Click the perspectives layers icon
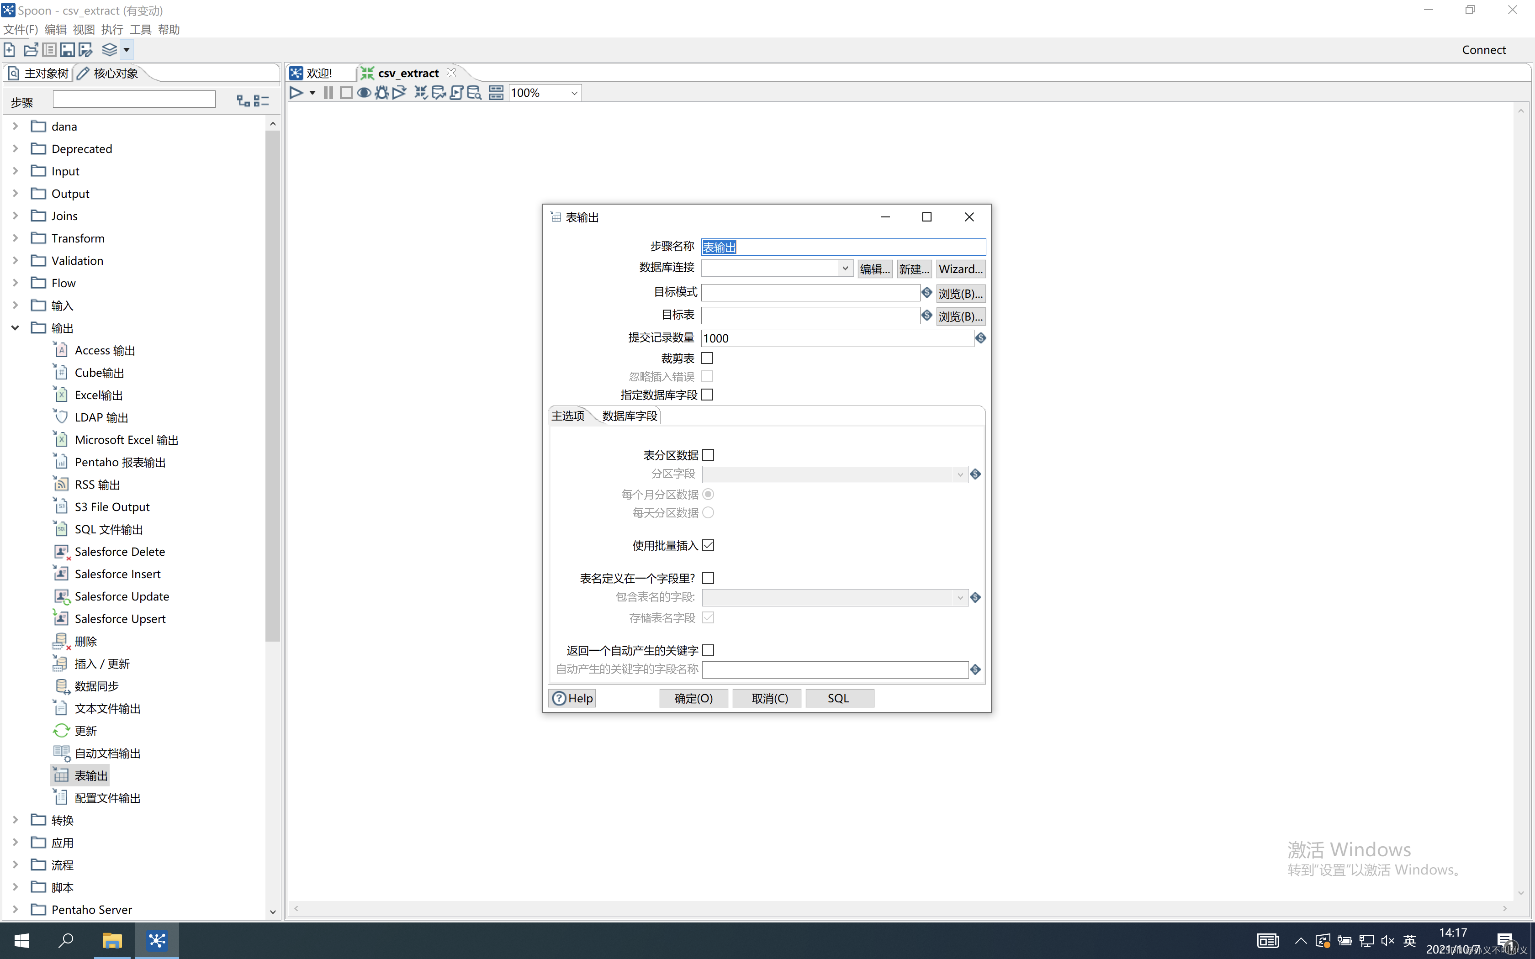This screenshot has width=1535, height=959. pos(110,49)
